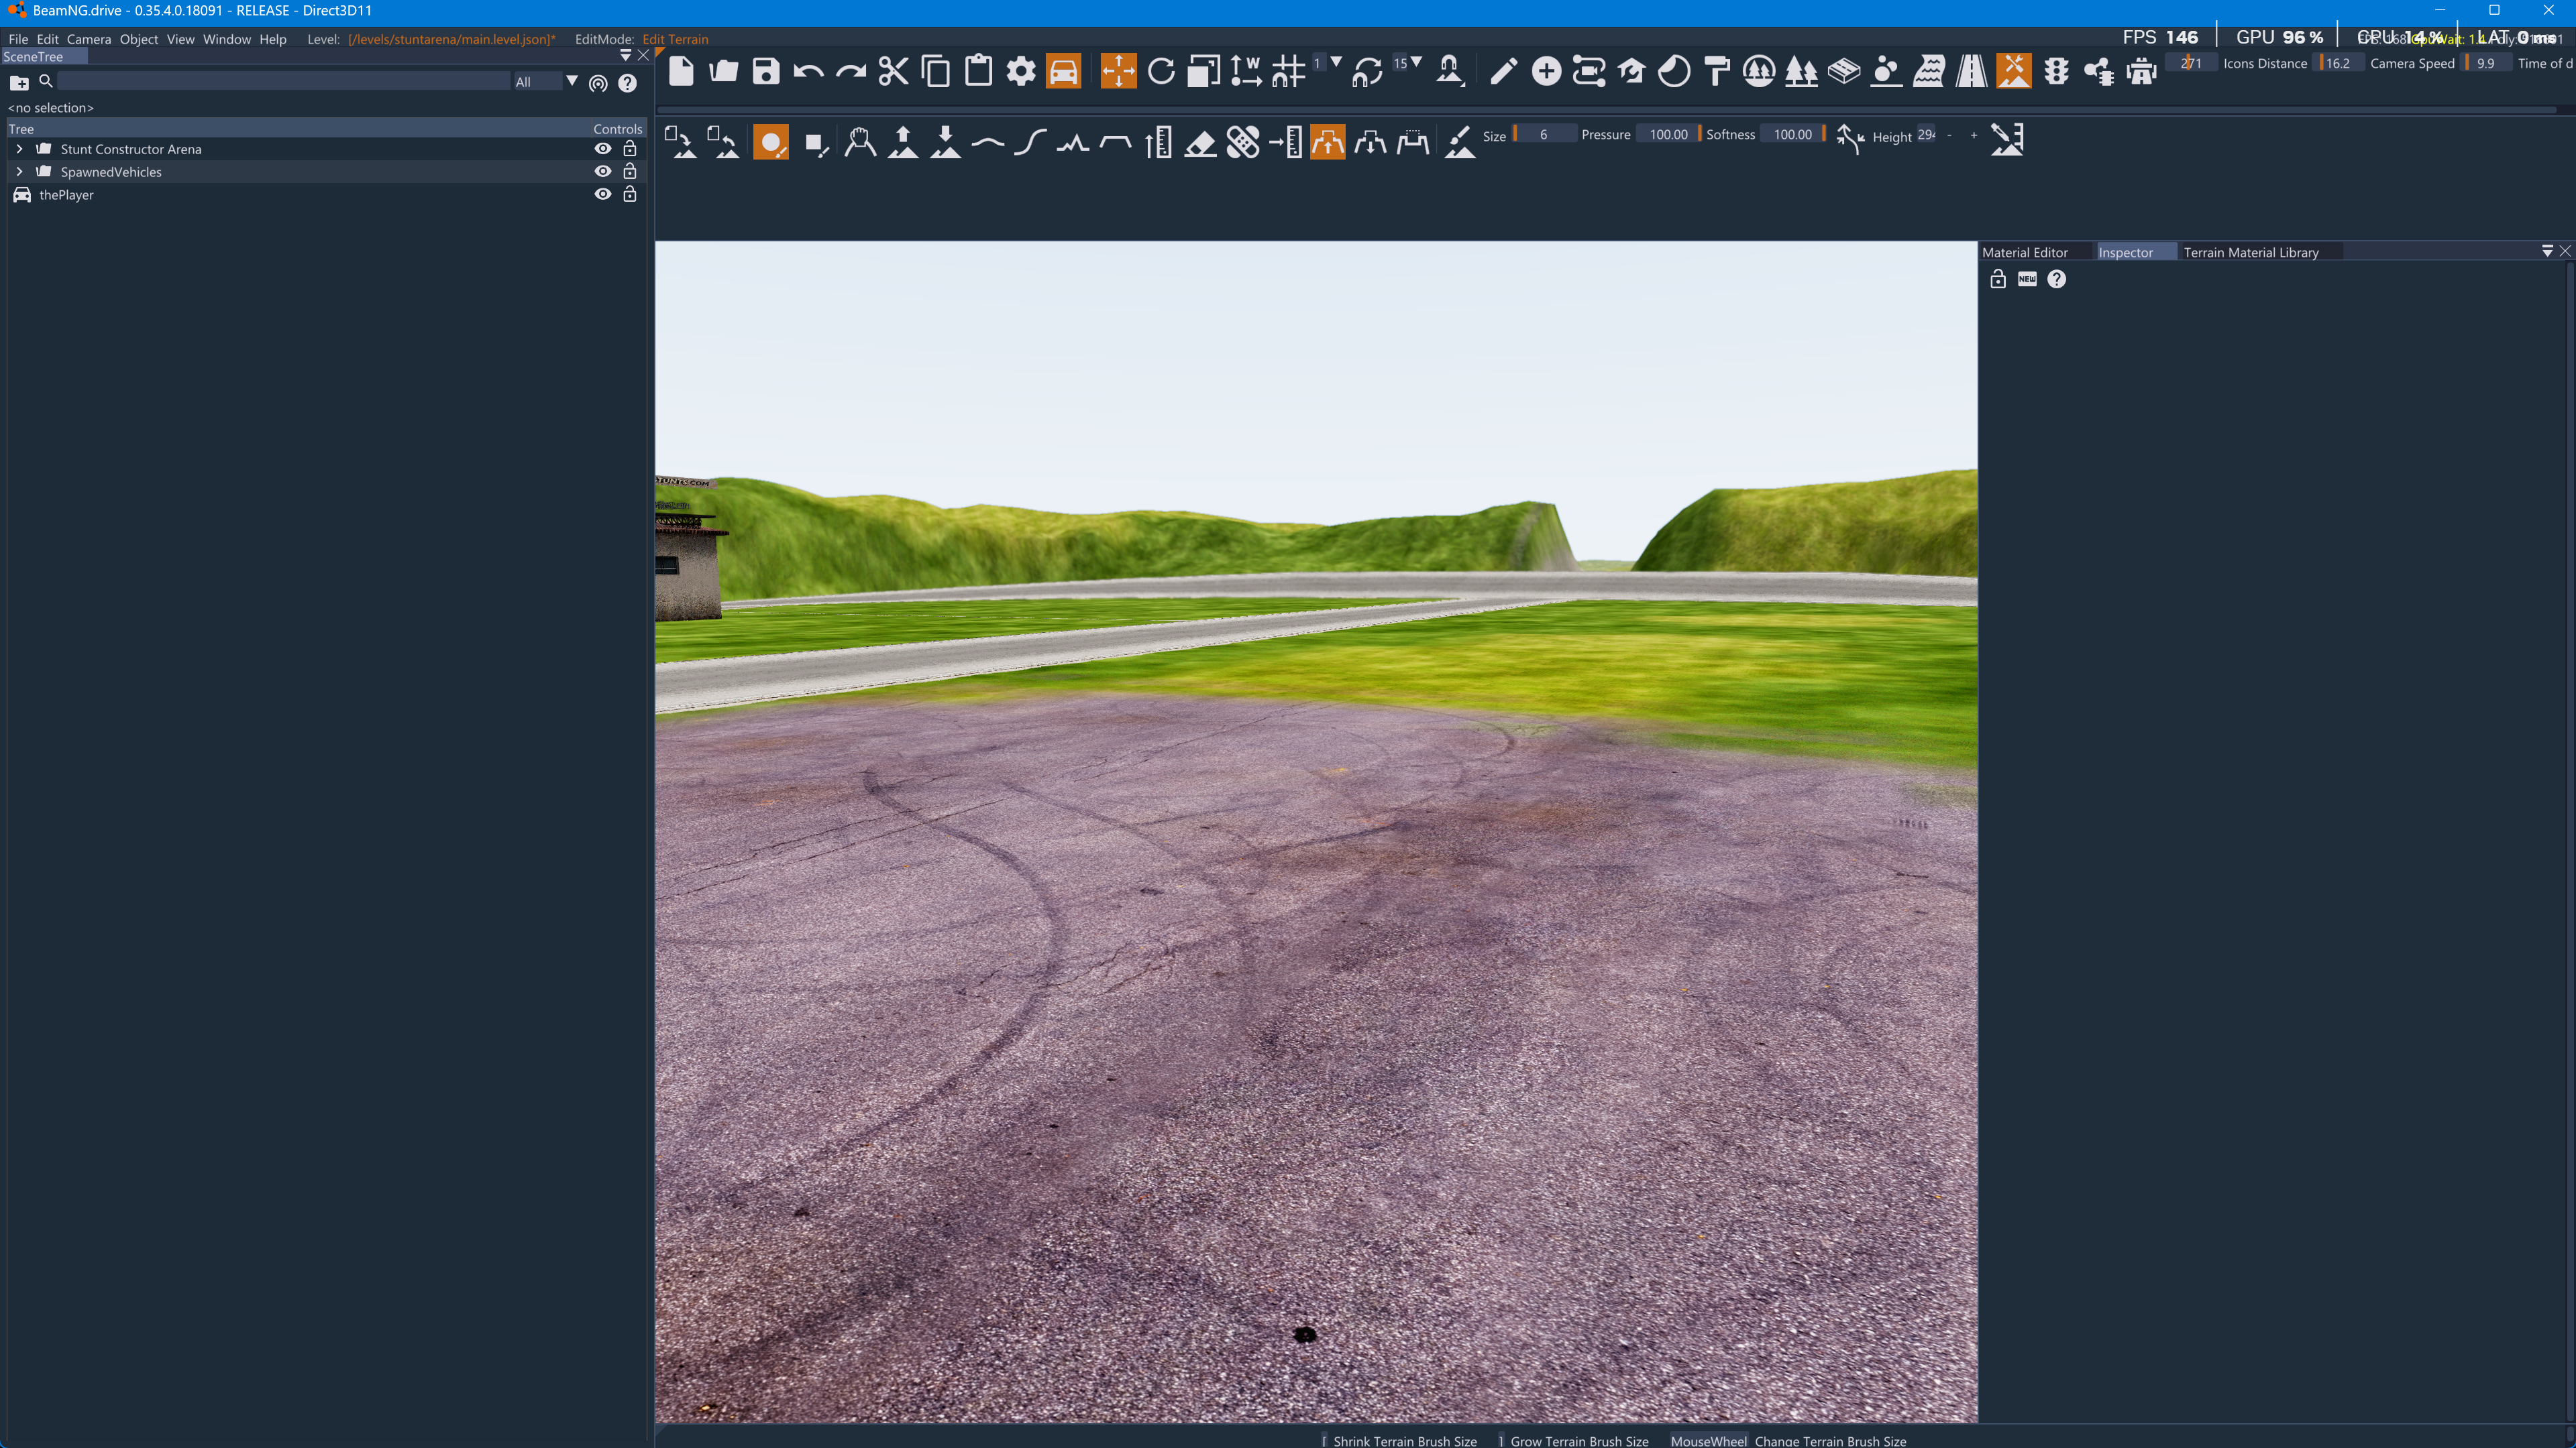2576x1448 pixels.
Task: Save the level with the floppy icon
Action: (x=766, y=71)
